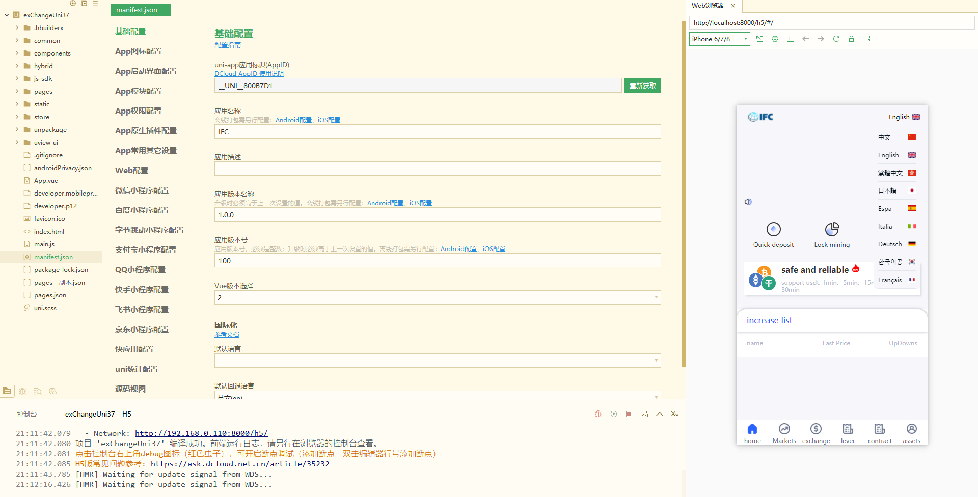Click the 应用描述 input field

pos(437,169)
